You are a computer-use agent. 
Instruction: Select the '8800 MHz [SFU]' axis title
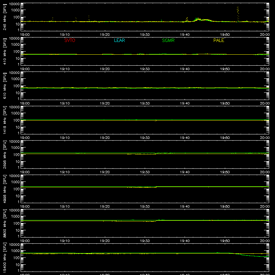[x=5, y=223]
